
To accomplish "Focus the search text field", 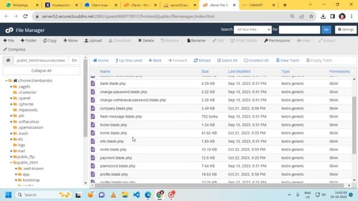I will pyautogui.click(x=299, y=30).
